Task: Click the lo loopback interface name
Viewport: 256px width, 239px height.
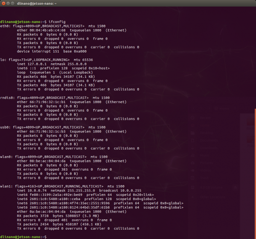Action: (x=2, y=60)
